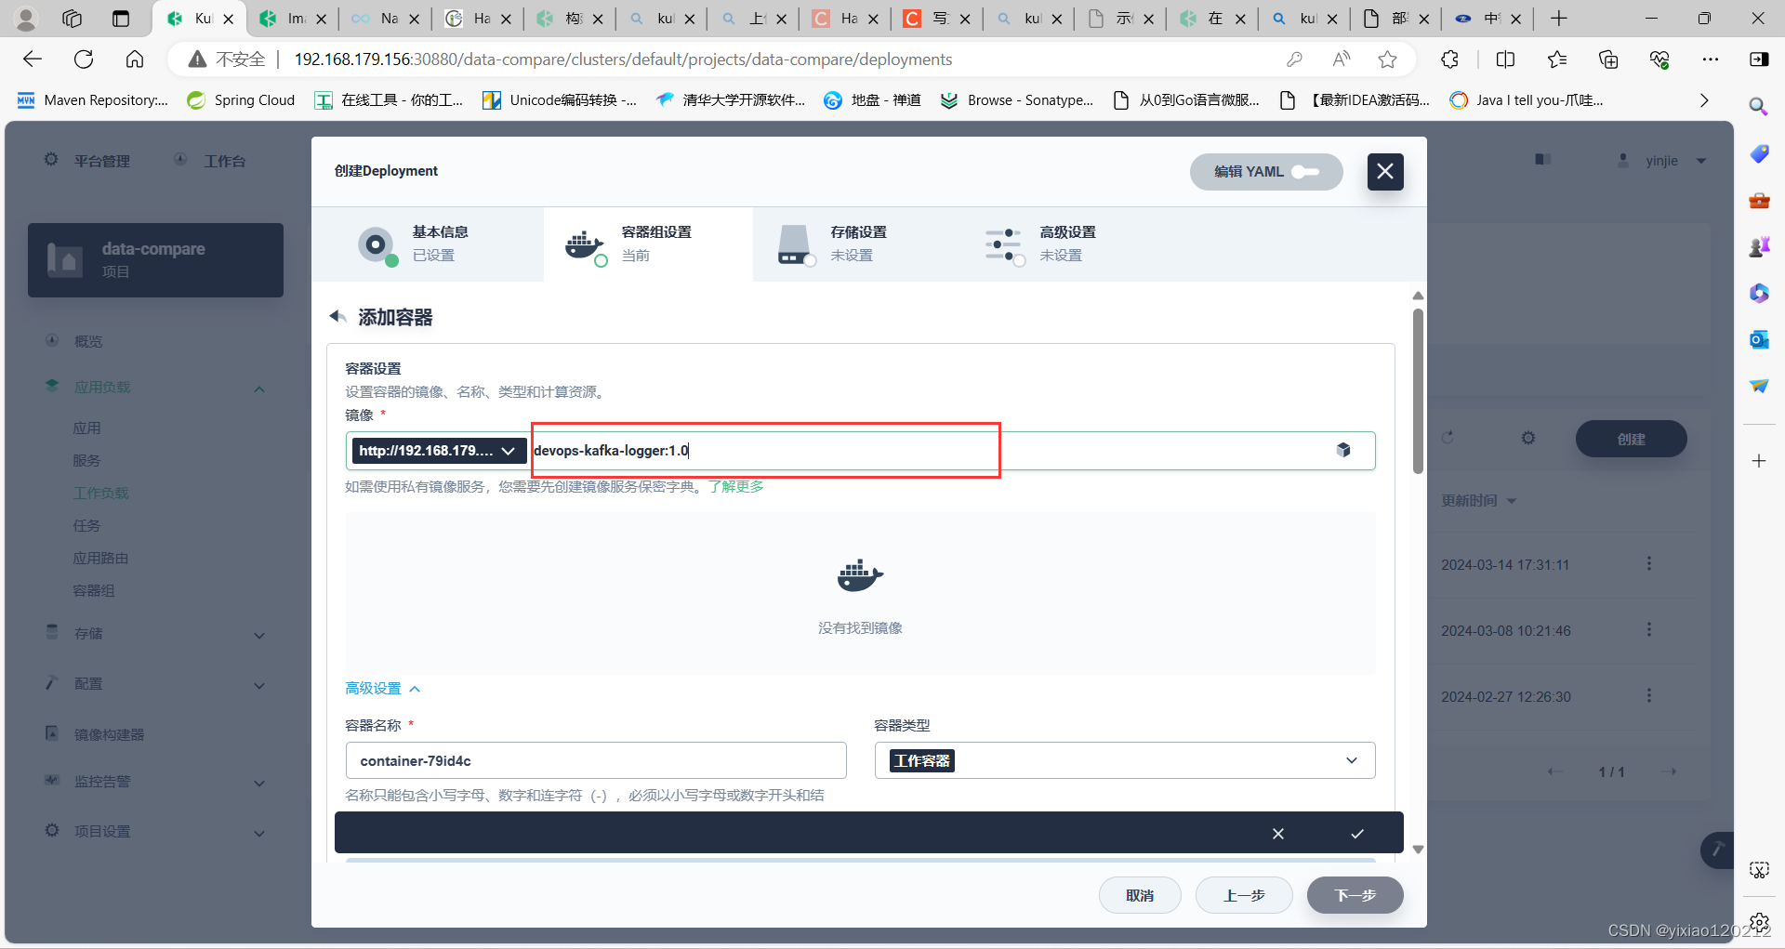Open the 容器类型 dropdown
The image size is (1785, 949).
click(x=1125, y=760)
